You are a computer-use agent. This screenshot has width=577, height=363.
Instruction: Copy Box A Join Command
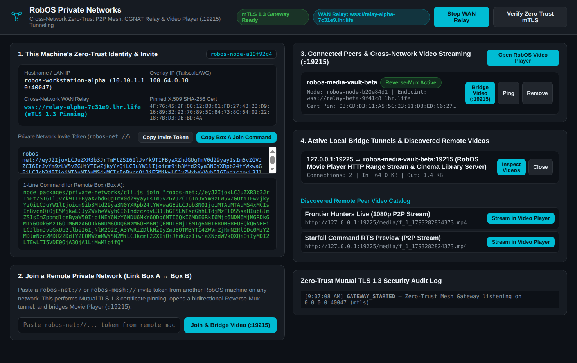(236, 137)
